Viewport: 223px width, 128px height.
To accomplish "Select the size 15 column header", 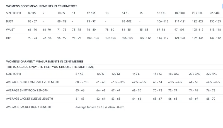I will pos(141,13).
